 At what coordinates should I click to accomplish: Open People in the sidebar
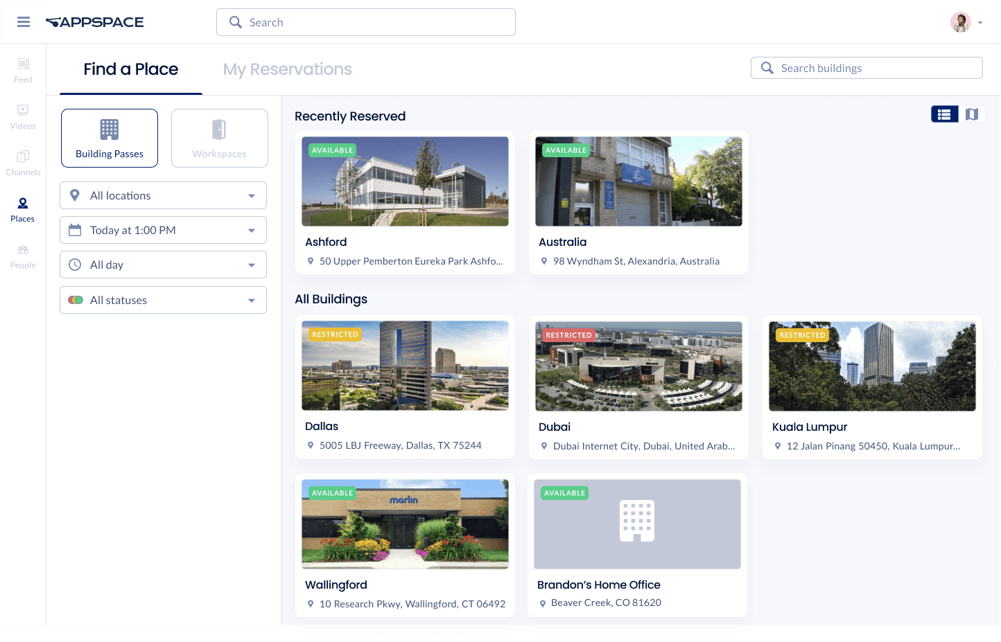click(x=23, y=256)
